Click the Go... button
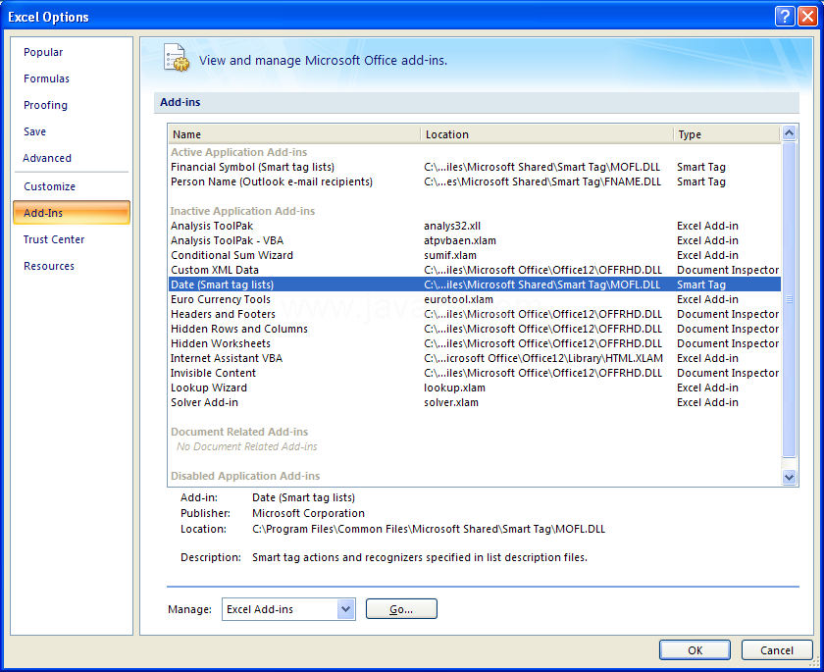The width and height of the screenshot is (824, 672). click(x=401, y=609)
